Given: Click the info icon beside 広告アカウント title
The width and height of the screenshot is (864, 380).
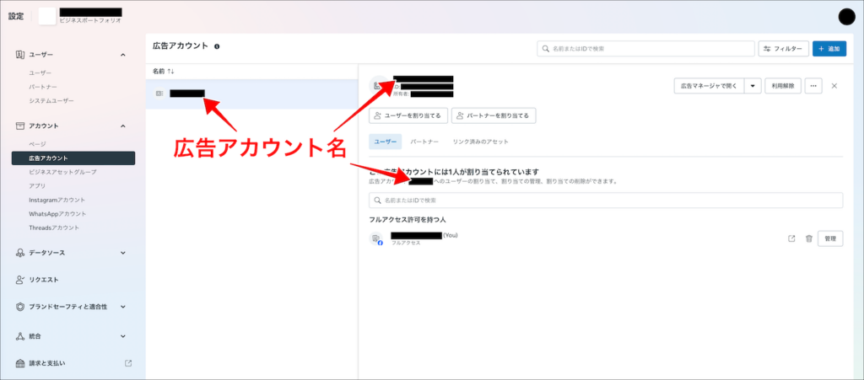Looking at the screenshot, I should pos(217,46).
